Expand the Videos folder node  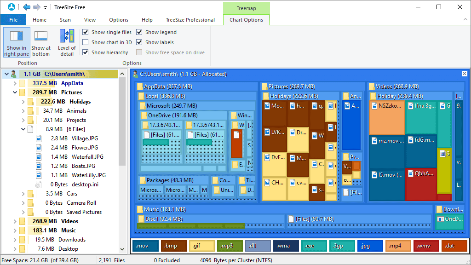pyautogui.click(x=15, y=221)
